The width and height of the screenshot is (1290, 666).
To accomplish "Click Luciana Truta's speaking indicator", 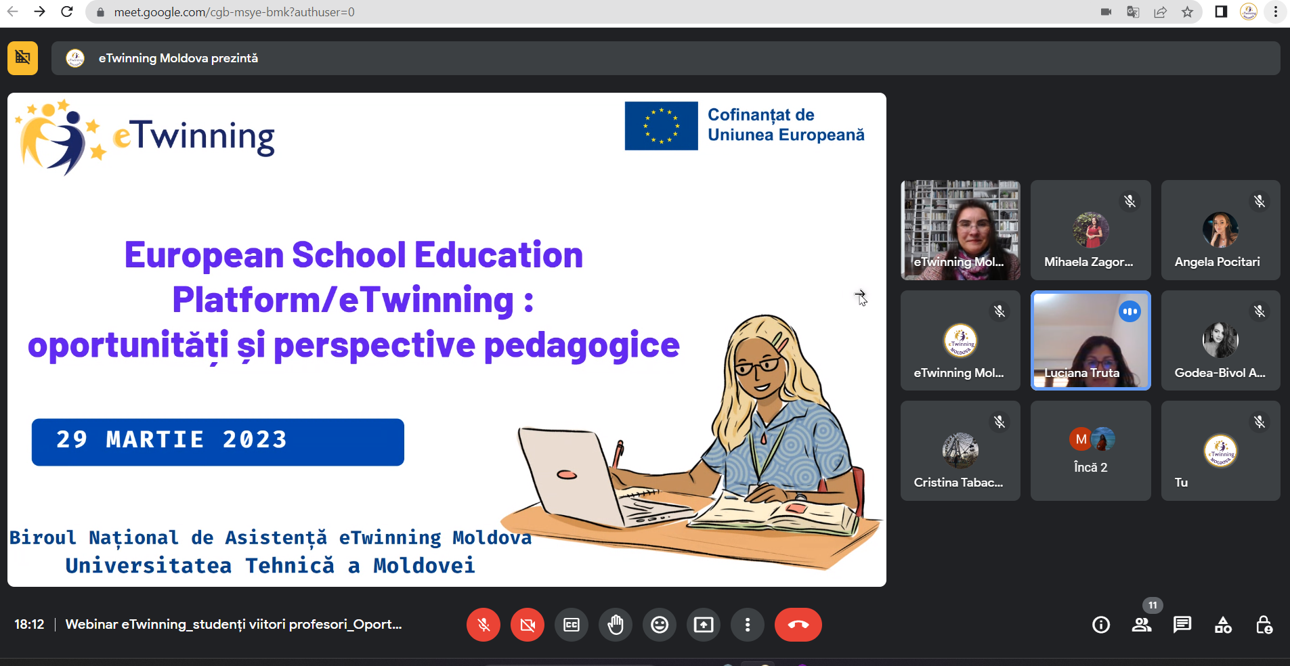I will (1130, 311).
